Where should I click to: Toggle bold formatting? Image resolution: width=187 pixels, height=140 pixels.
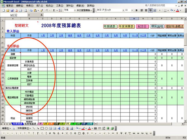point(136,10)
